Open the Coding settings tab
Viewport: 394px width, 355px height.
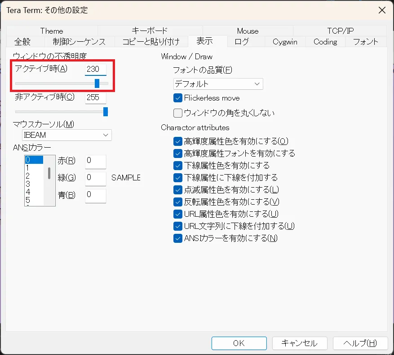(x=325, y=42)
